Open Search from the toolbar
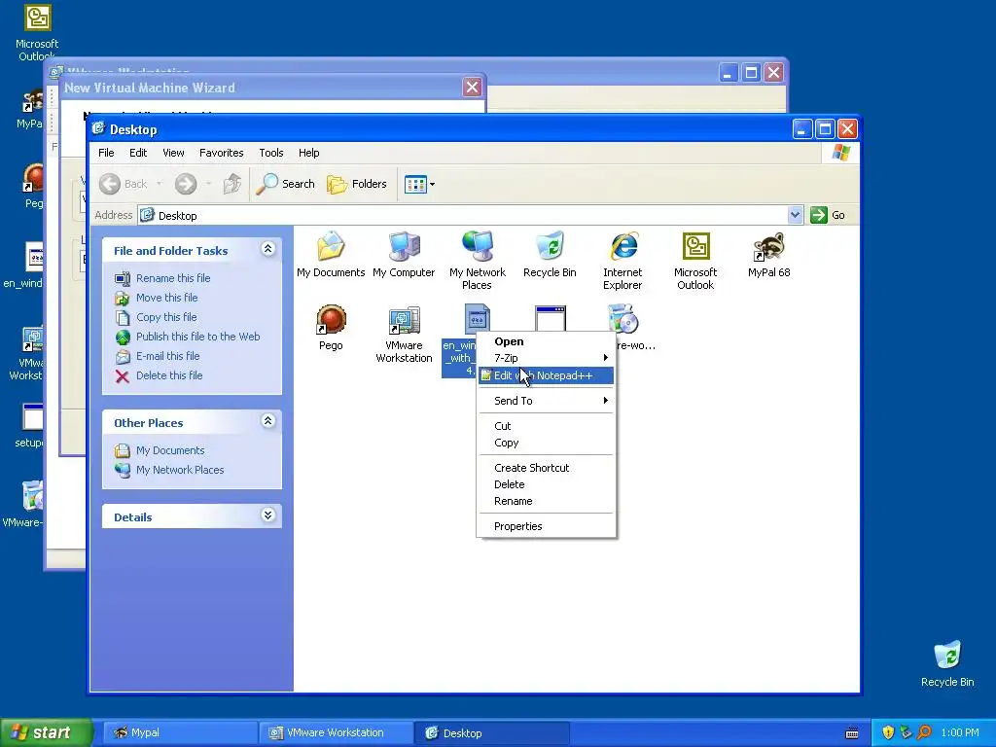996x747 pixels. (x=285, y=184)
